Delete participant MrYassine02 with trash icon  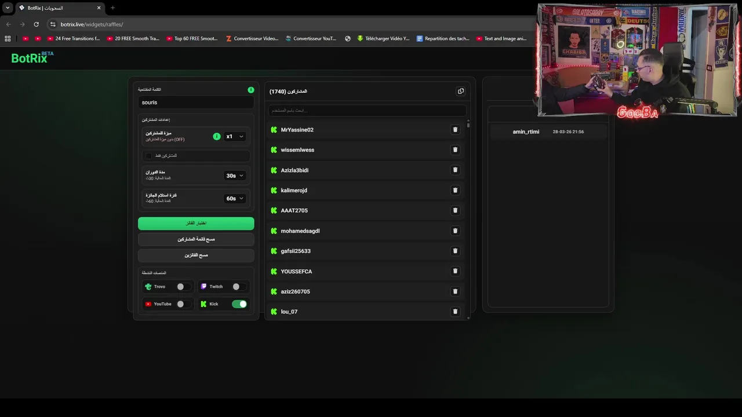(x=455, y=130)
